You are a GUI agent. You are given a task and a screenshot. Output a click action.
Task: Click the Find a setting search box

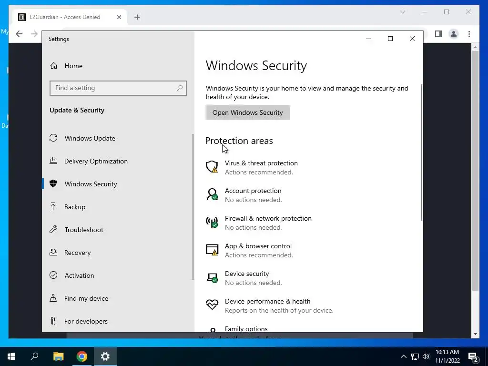(x=118, y=88)
